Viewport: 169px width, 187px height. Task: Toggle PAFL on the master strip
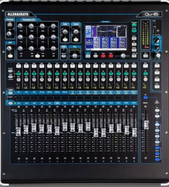tap(145, 79)
